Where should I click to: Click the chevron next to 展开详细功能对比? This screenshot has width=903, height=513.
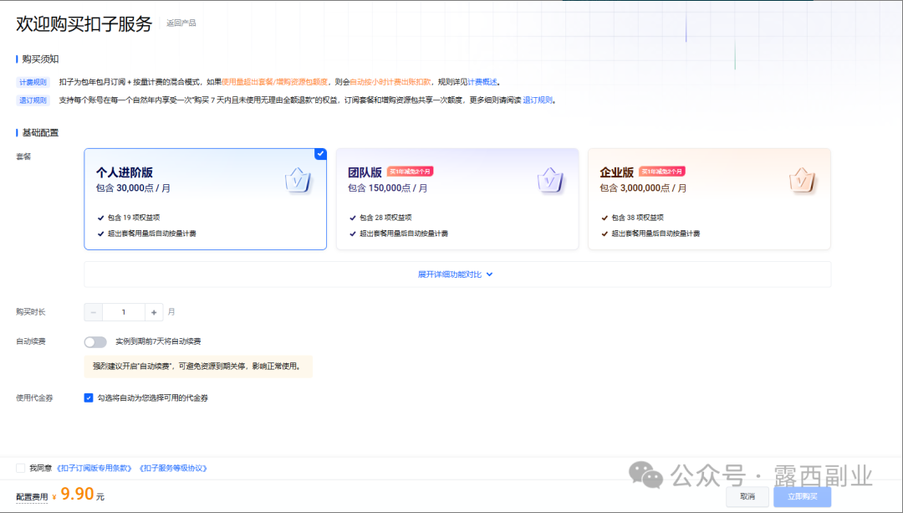(490, 274)
